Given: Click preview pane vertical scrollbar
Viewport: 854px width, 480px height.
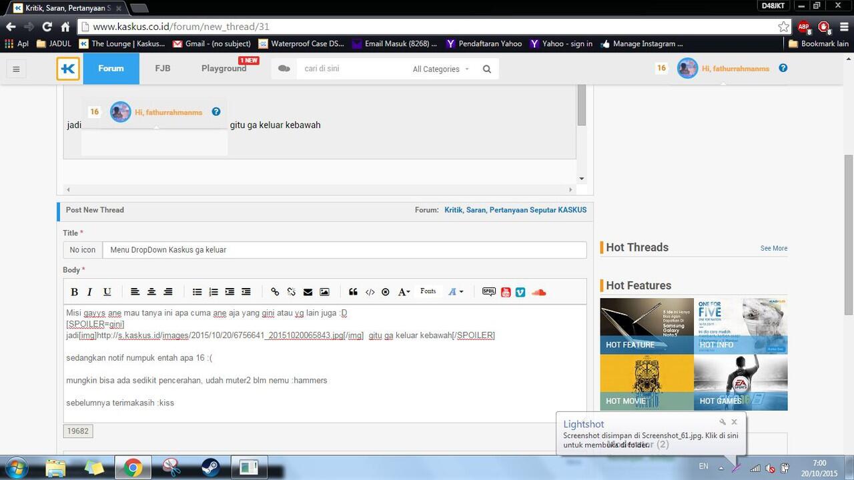Looking at the screenshot, I should click(x=582, y=106).
